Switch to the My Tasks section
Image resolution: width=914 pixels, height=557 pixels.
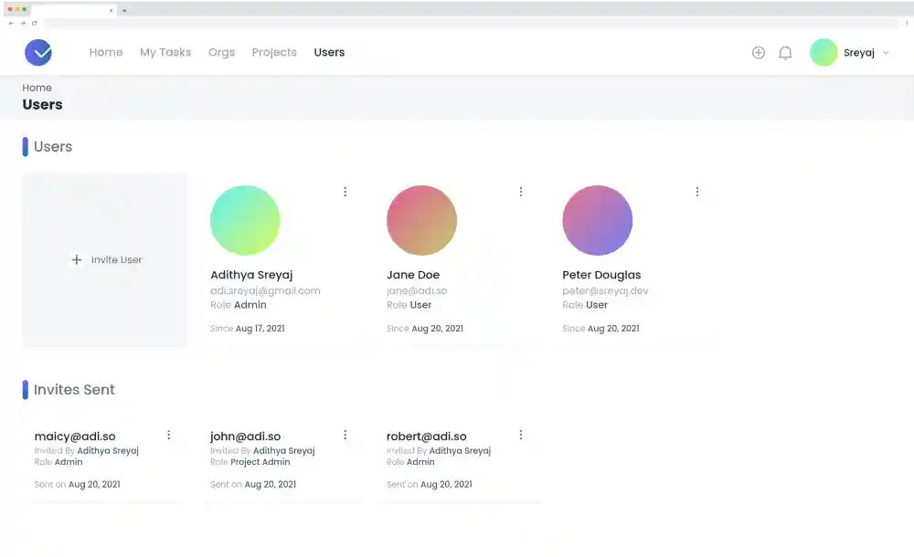(165, 52)
